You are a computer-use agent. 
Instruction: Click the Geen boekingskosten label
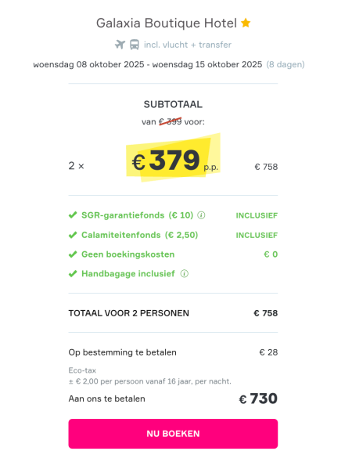(128, 254)
